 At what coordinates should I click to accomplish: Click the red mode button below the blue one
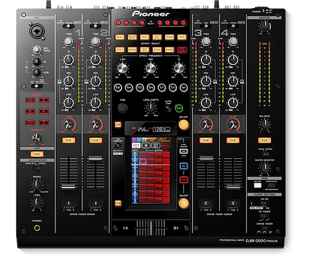point(183,180)
